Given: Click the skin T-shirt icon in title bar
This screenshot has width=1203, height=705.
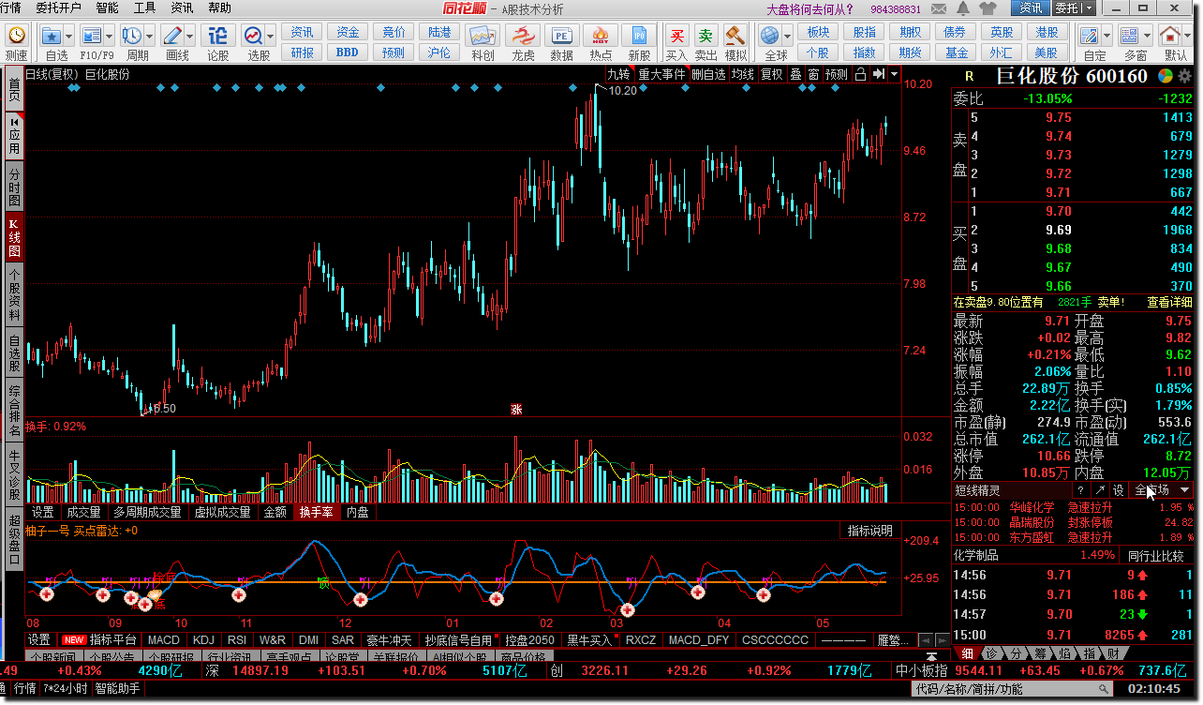Looking at the screenshot, I should click(x=988, y=8).
